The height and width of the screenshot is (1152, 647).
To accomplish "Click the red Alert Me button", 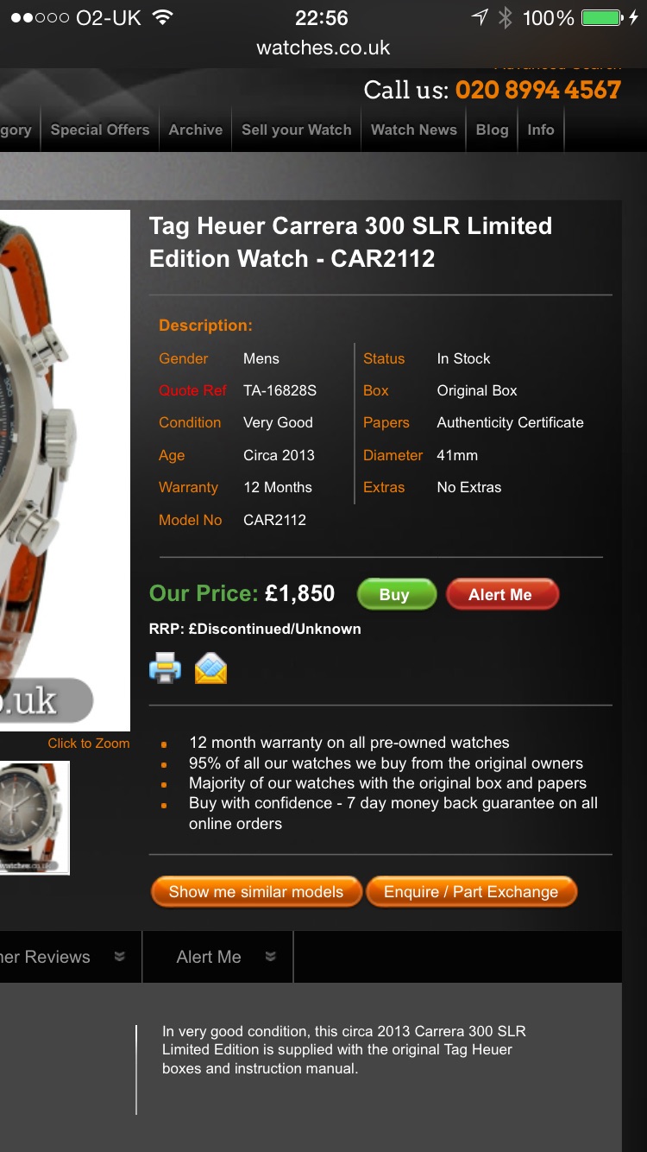I will click(502, 595).
